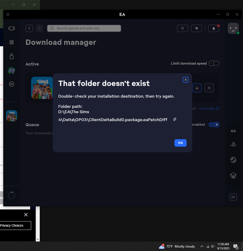Open the library collection icon in the sidebar
Viewport: 243px width, 251px height.
12,56
